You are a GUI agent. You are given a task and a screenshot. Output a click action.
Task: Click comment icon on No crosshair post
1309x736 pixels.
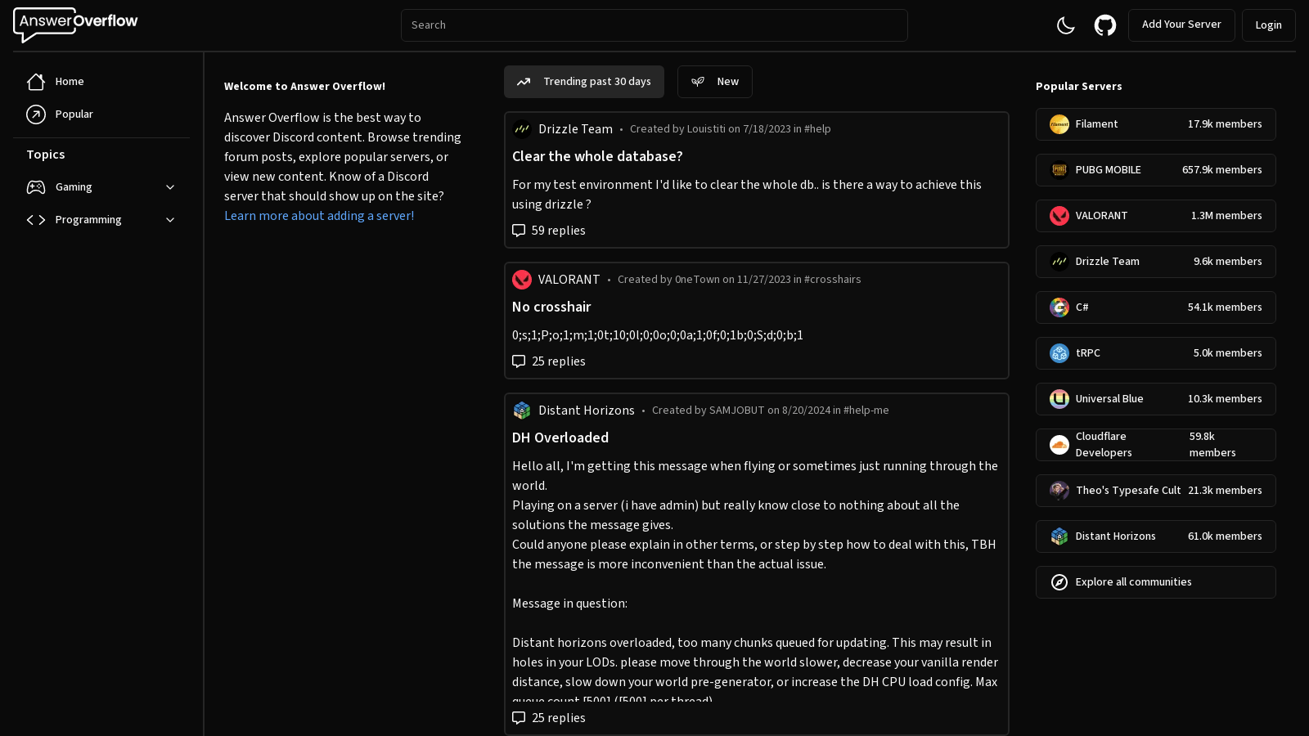click(519, 361)
